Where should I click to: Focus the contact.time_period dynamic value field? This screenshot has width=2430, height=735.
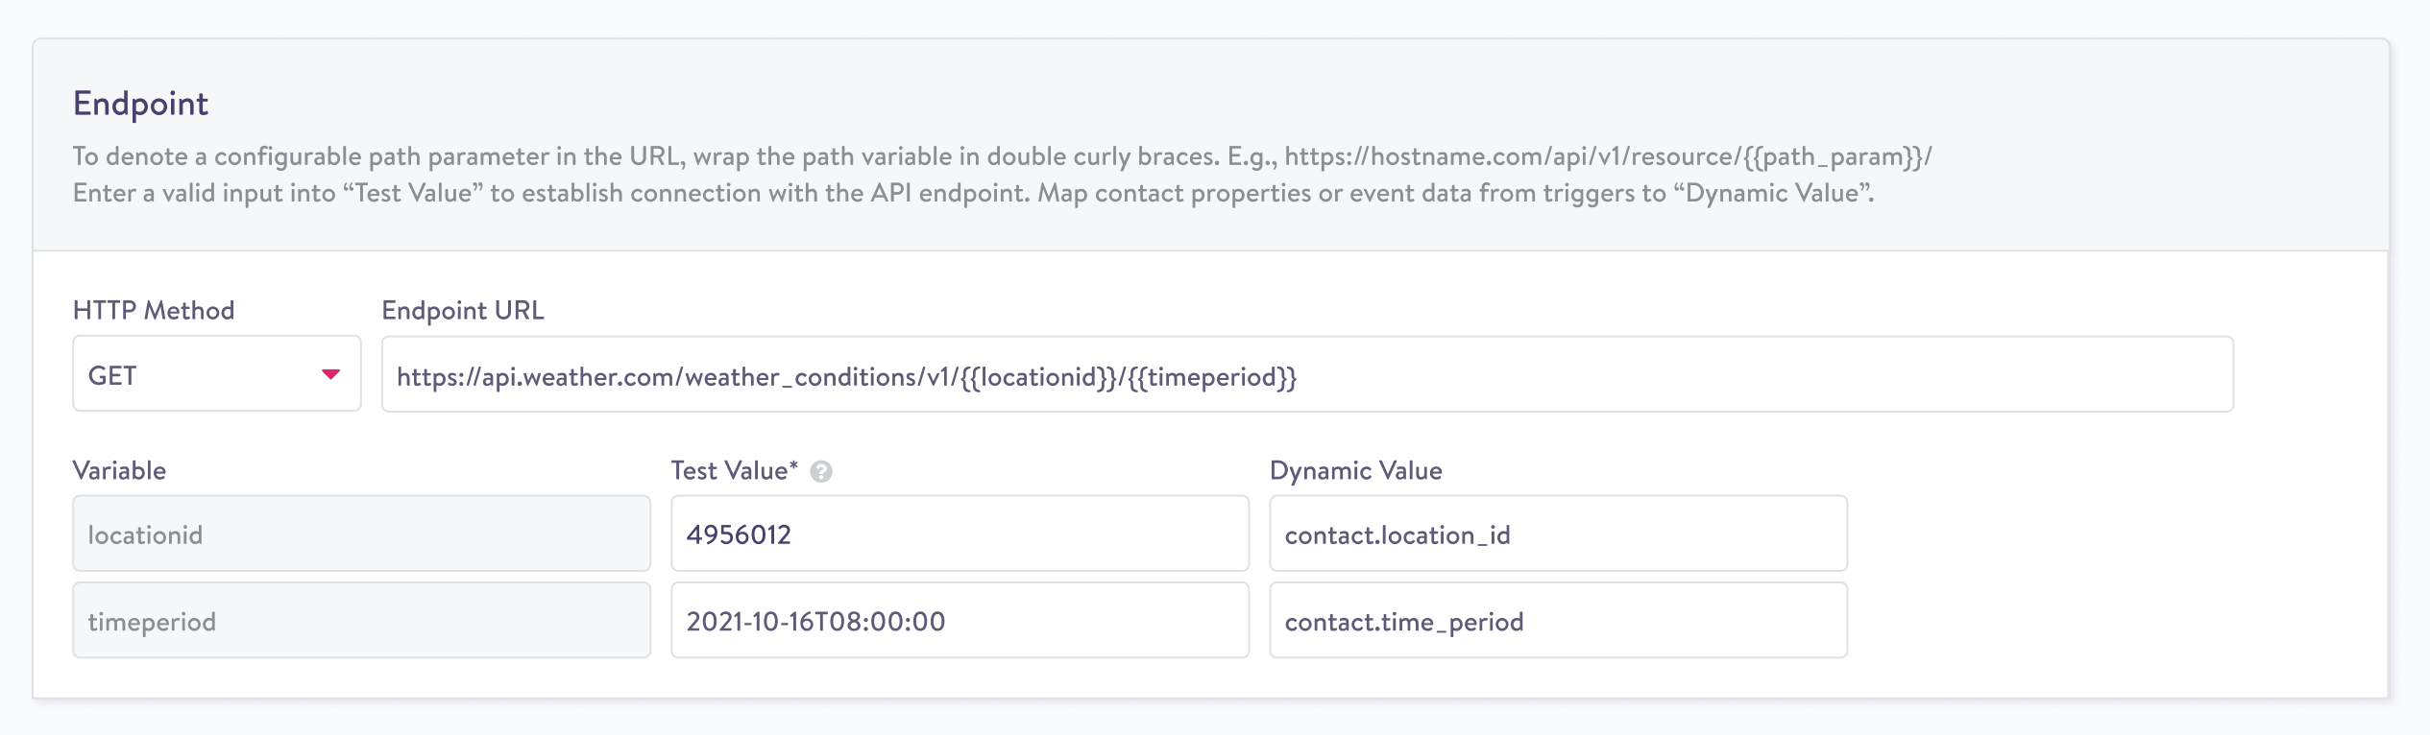point(1557,621)
